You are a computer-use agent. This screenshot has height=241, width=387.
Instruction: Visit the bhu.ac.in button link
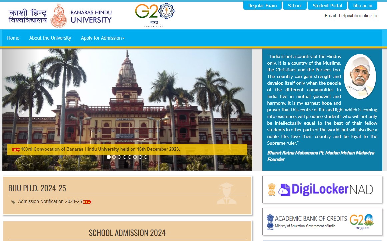click(363, 6)
